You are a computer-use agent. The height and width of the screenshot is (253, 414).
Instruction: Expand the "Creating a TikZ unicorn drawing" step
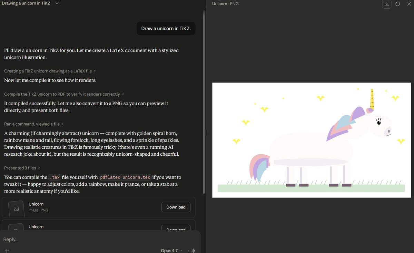tap(50, 71)
